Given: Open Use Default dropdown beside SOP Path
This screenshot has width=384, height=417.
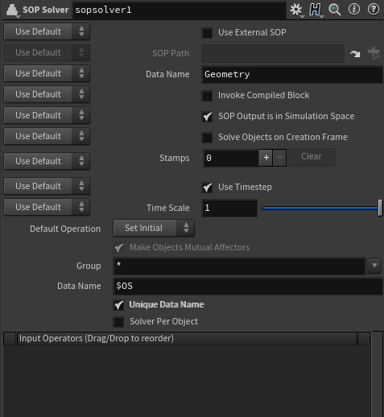Looking at the screenshot, I should pyautogui.click(x=47, y=52).
